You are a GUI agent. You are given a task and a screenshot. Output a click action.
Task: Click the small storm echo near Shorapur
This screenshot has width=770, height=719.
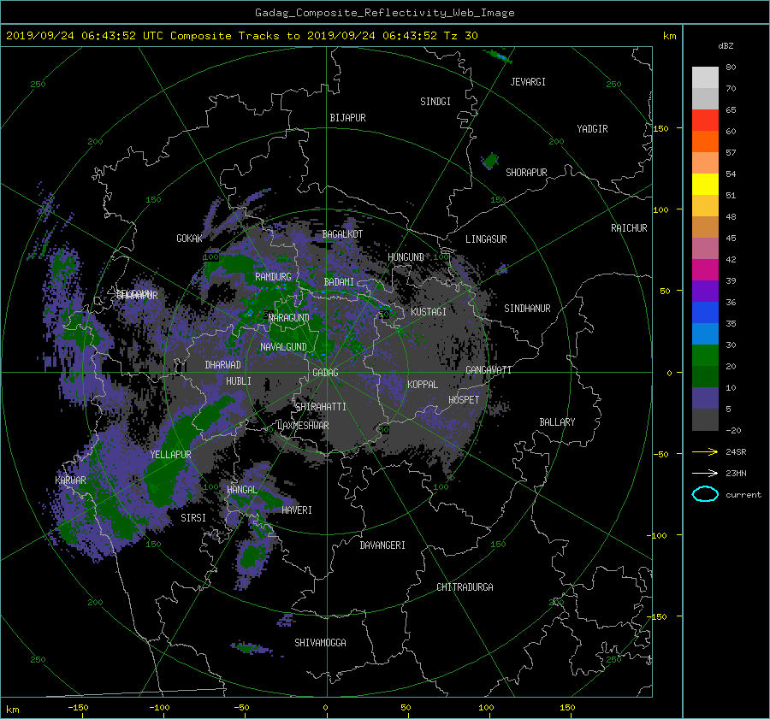tap(489, 161)
